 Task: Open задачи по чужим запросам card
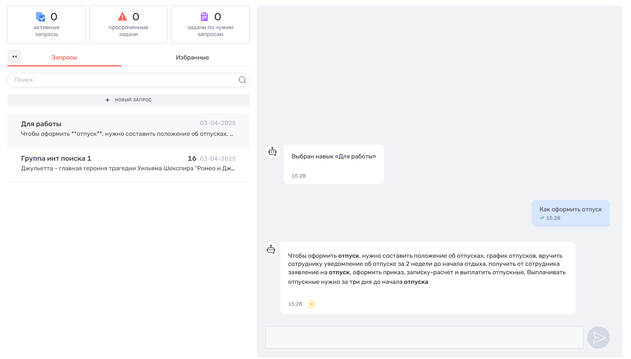click(210, 25)
